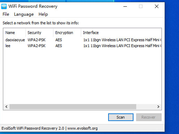The width and height of the screenshot is (179, 134).
Task: Click AES in the daoxiaoyue row
Action: [59, 40]
